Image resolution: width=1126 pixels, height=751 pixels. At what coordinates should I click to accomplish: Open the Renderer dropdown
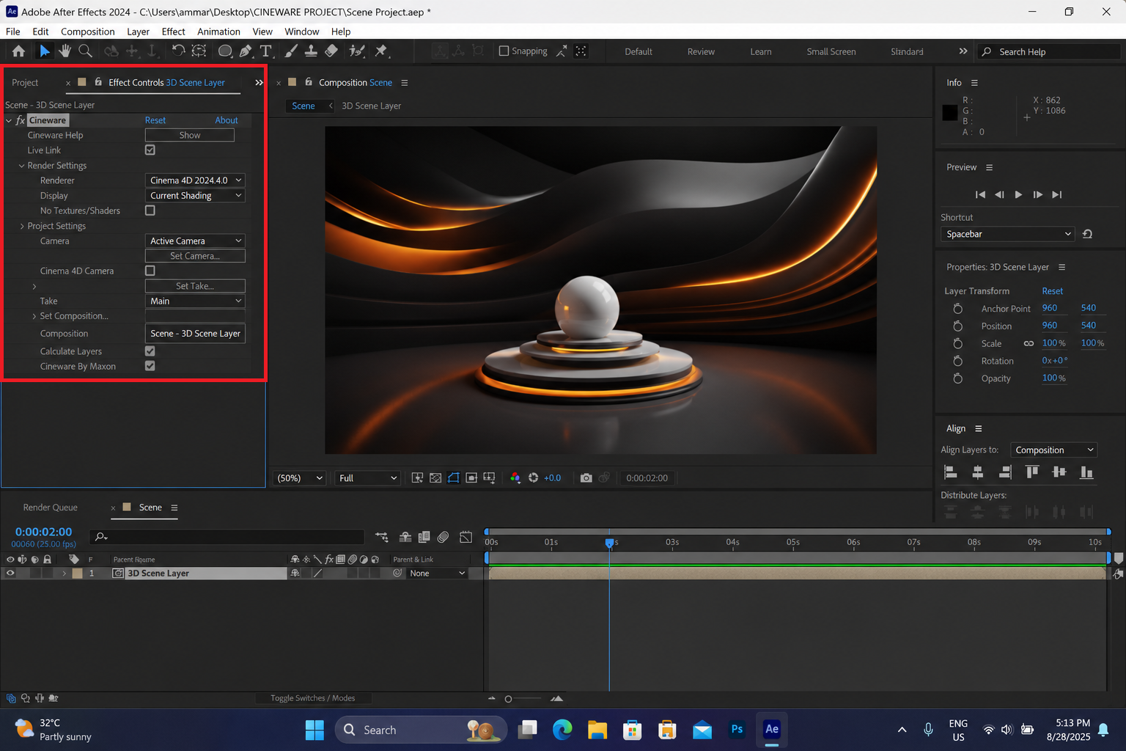coord(195,180)
